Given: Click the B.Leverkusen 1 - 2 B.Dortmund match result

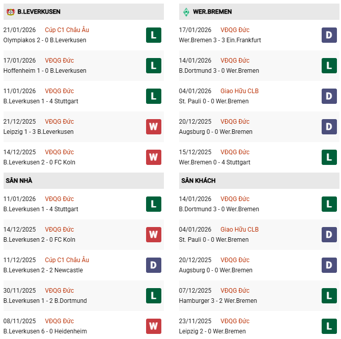Looking at the screenshot, I should click(45, 301).
